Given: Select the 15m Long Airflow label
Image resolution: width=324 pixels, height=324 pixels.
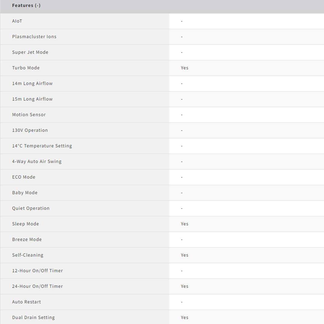Looking at the screenshot, I should point(32,99).
